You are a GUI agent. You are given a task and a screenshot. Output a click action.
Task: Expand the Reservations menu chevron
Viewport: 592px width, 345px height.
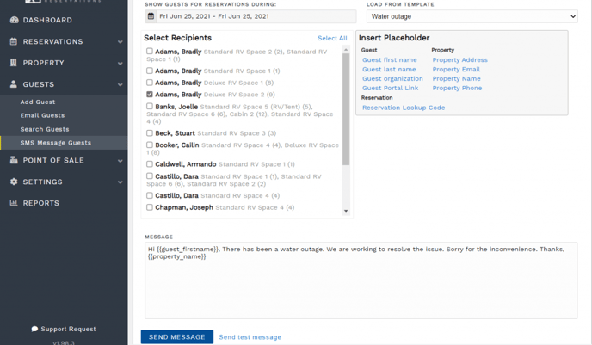click(120, 42)
